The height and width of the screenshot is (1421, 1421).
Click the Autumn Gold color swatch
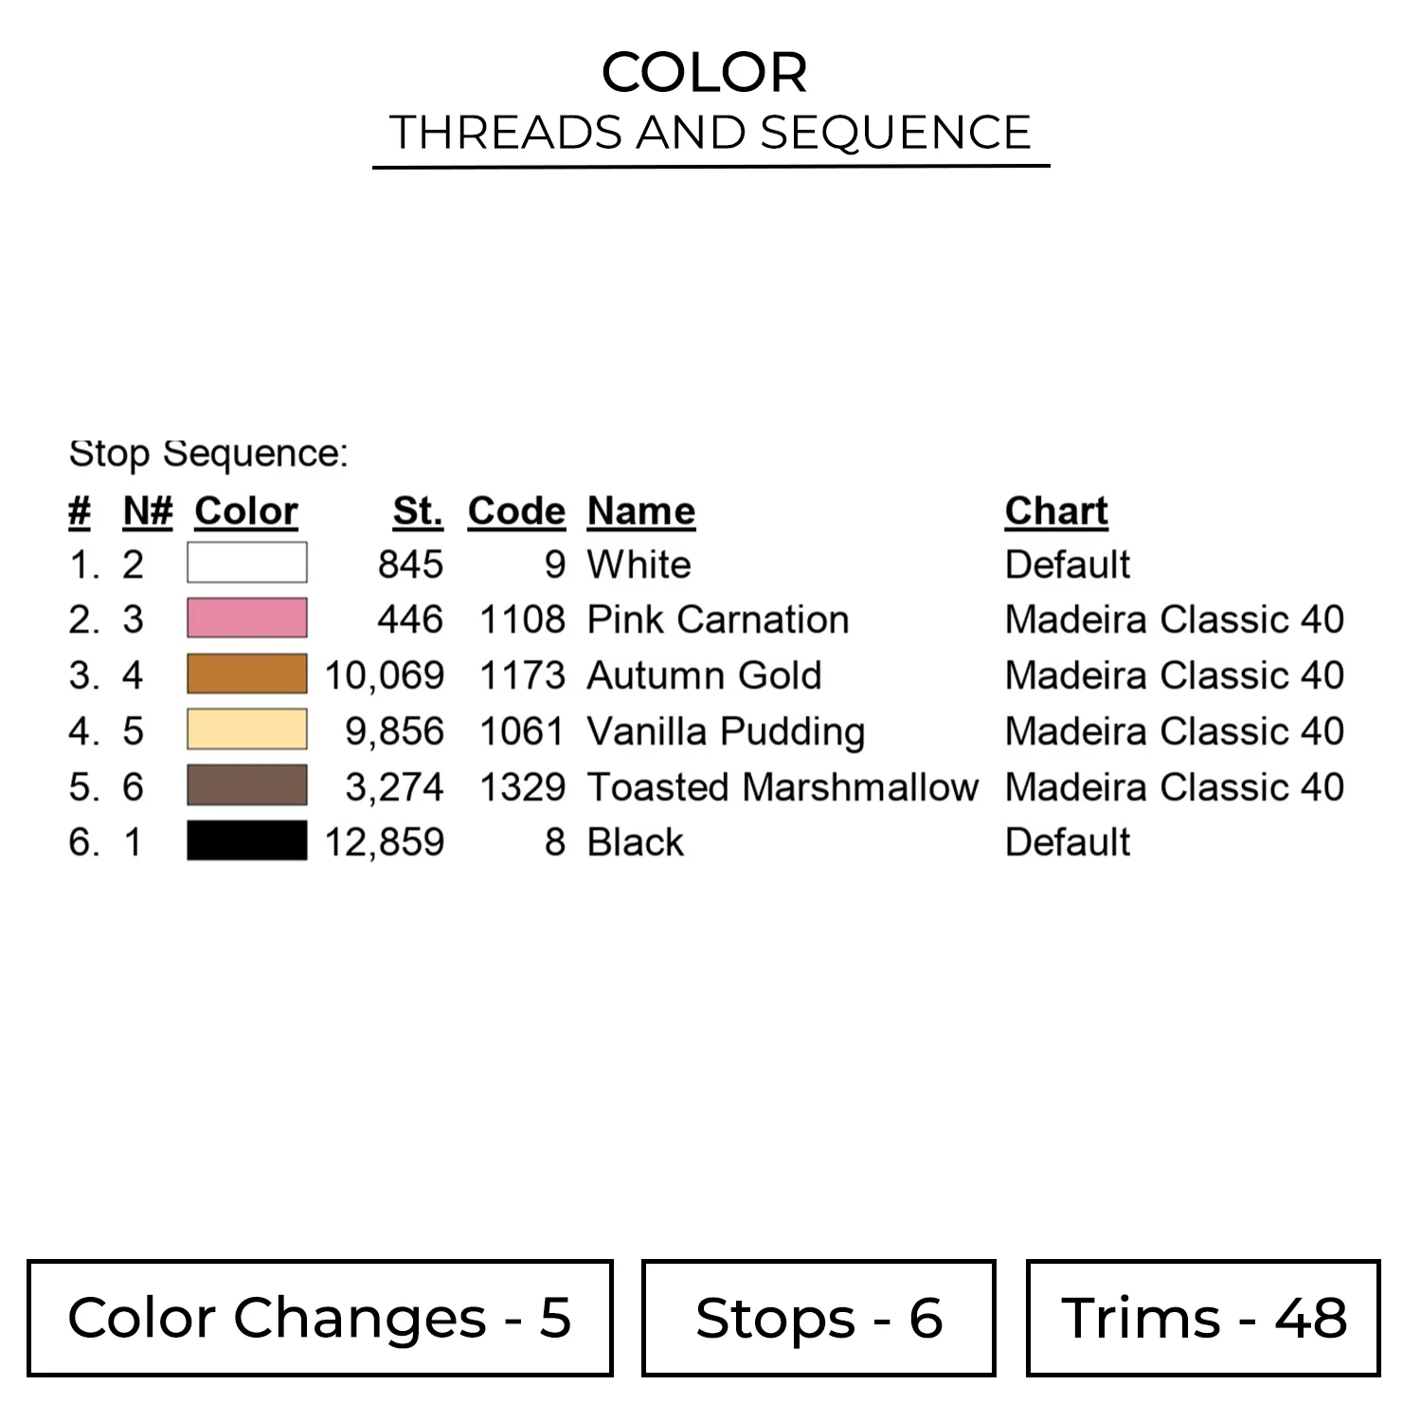246,675
